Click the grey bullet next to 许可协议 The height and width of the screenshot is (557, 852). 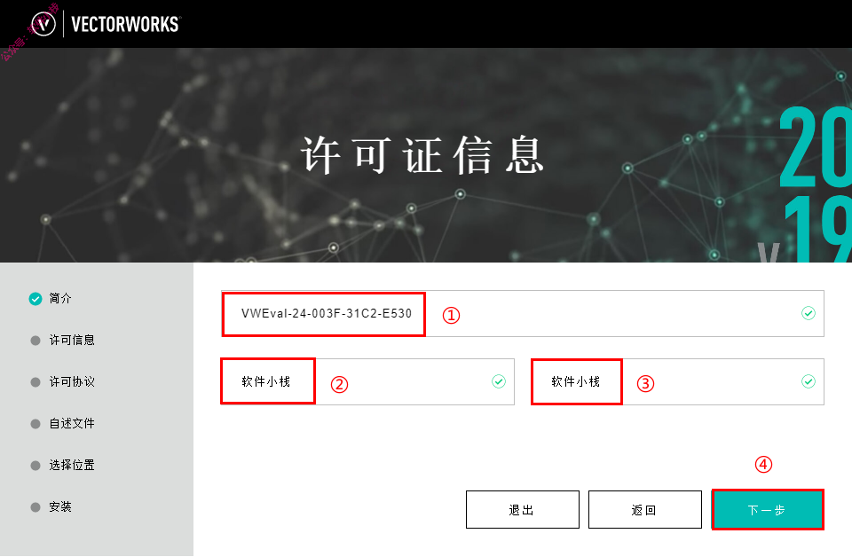click(35, 382)
